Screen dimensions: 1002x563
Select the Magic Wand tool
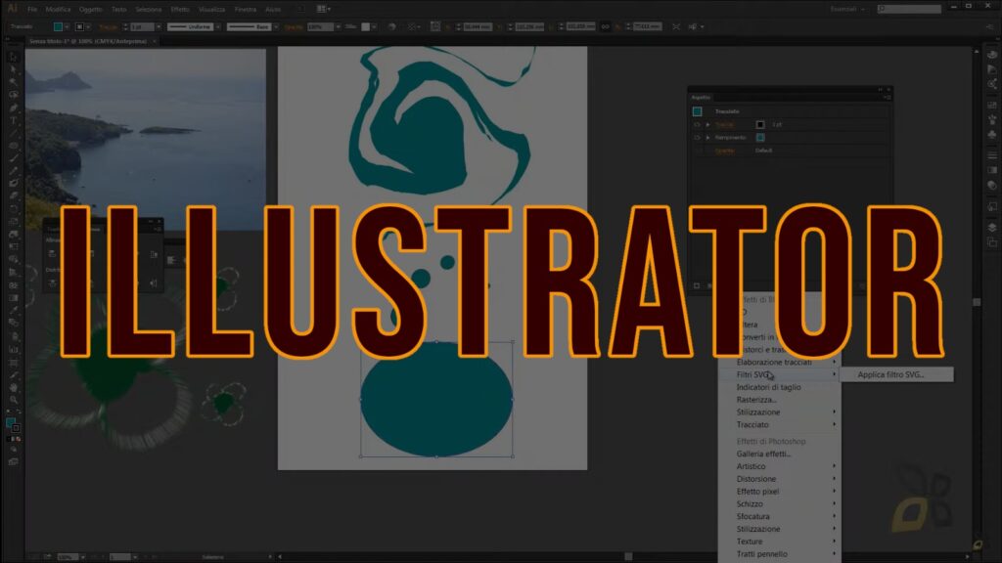13,82
